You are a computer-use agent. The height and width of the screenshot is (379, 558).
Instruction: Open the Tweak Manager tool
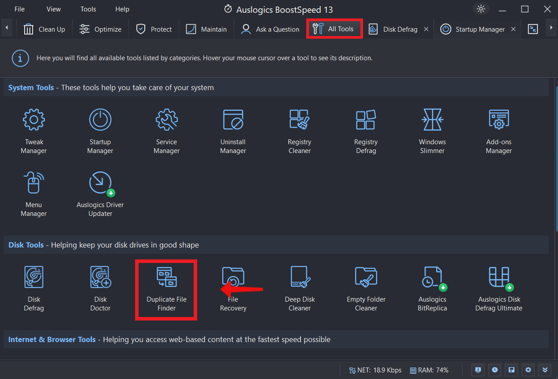(34, 131)
